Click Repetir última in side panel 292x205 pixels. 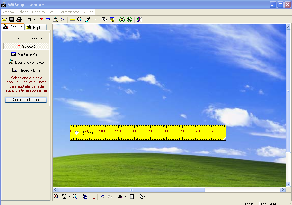click(x=26, y=70)
